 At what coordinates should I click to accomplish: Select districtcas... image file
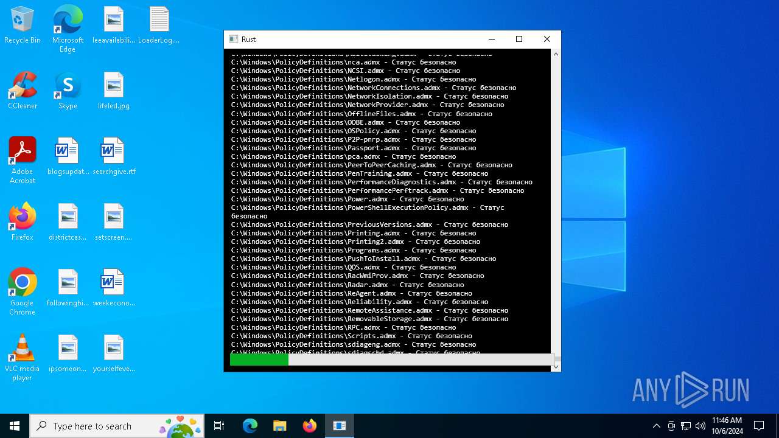(x=68, y=223)
